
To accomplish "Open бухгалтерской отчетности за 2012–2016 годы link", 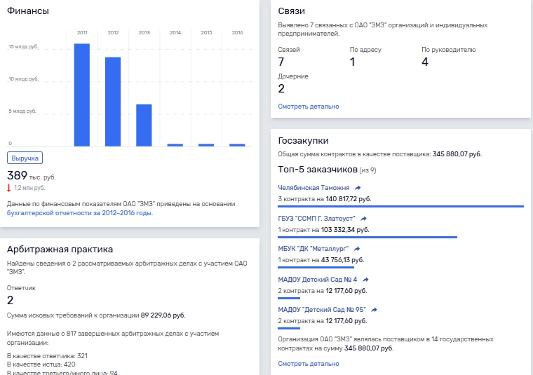I will pos(80,213).
